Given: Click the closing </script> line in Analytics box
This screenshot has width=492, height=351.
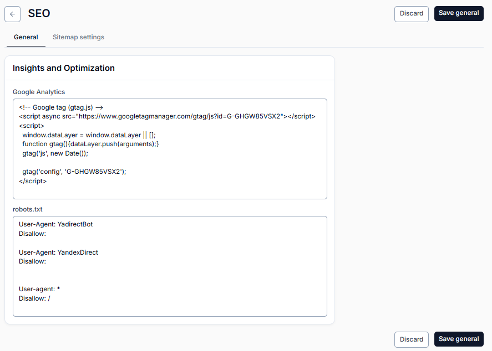Looking at the screenshot, I should point(33,181).
